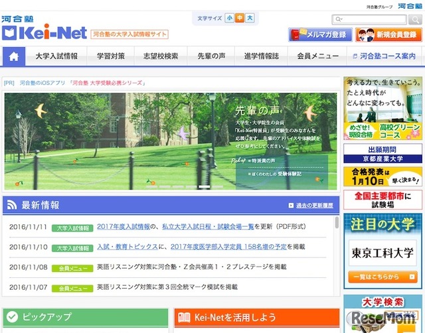The image size is (425, 333).
Task: Open the 大学入試情報 menu
Action: pyautogui.click(x=56, y=56)
